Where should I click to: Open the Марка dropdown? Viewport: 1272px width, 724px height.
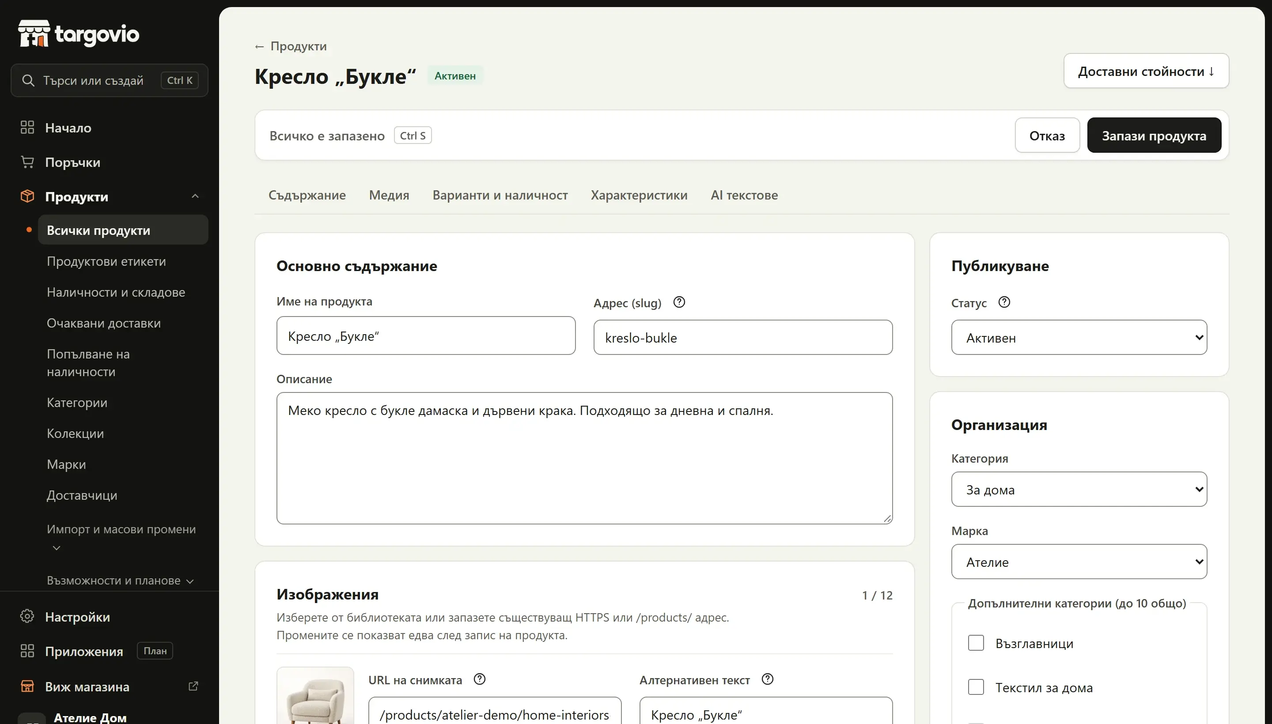1079,562
